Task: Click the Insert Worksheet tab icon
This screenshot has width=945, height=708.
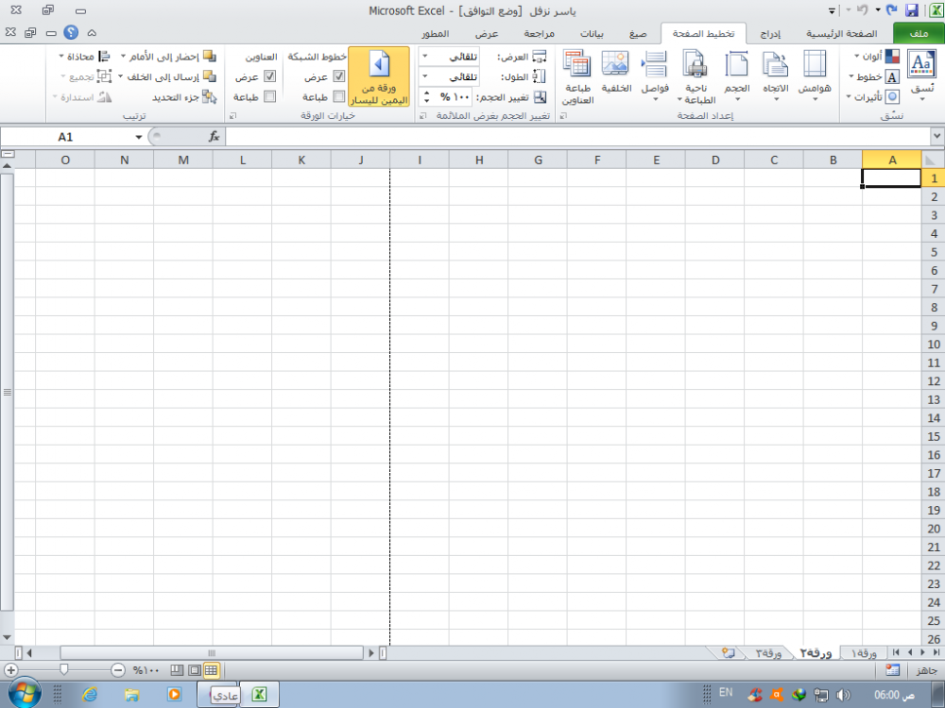Action: pos(729,653)
